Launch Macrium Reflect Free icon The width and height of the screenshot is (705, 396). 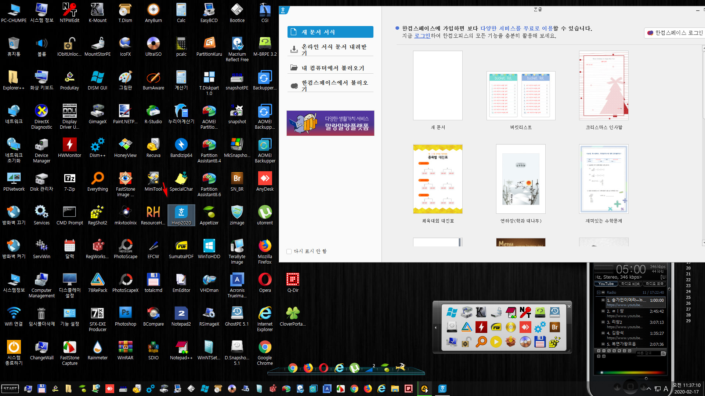[x=237, y=49]
